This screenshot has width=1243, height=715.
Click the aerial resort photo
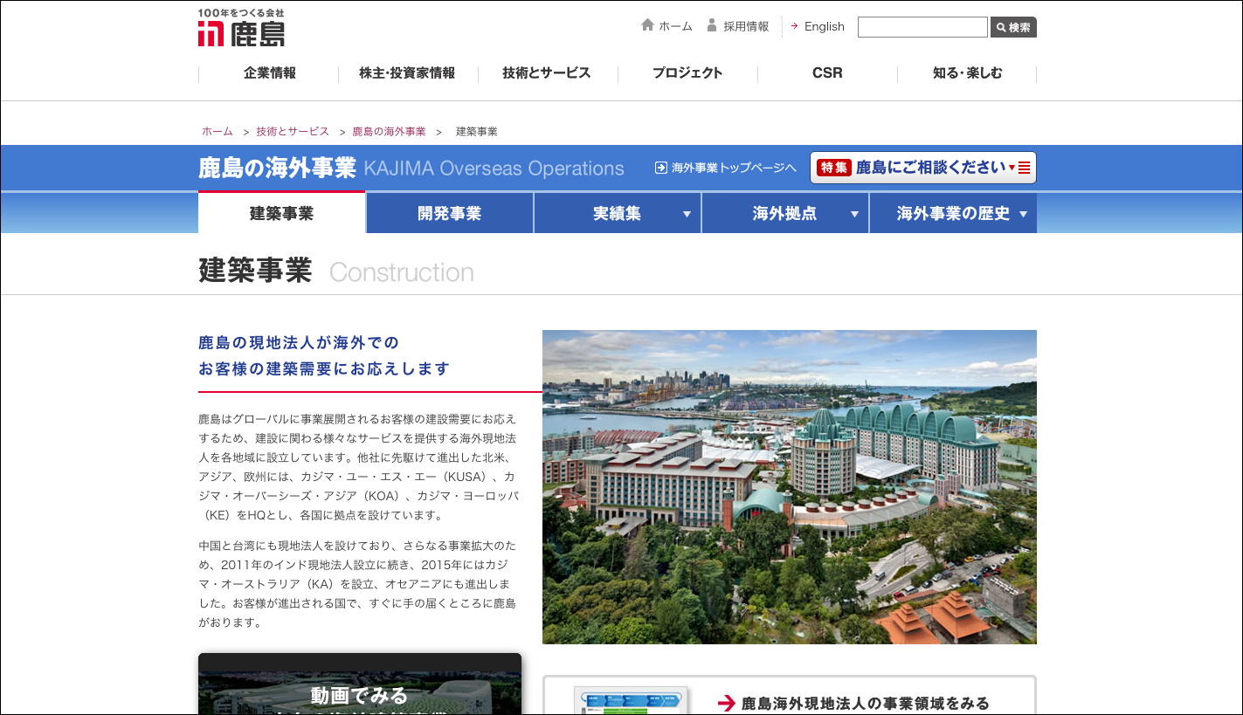[x=790, y=487]
